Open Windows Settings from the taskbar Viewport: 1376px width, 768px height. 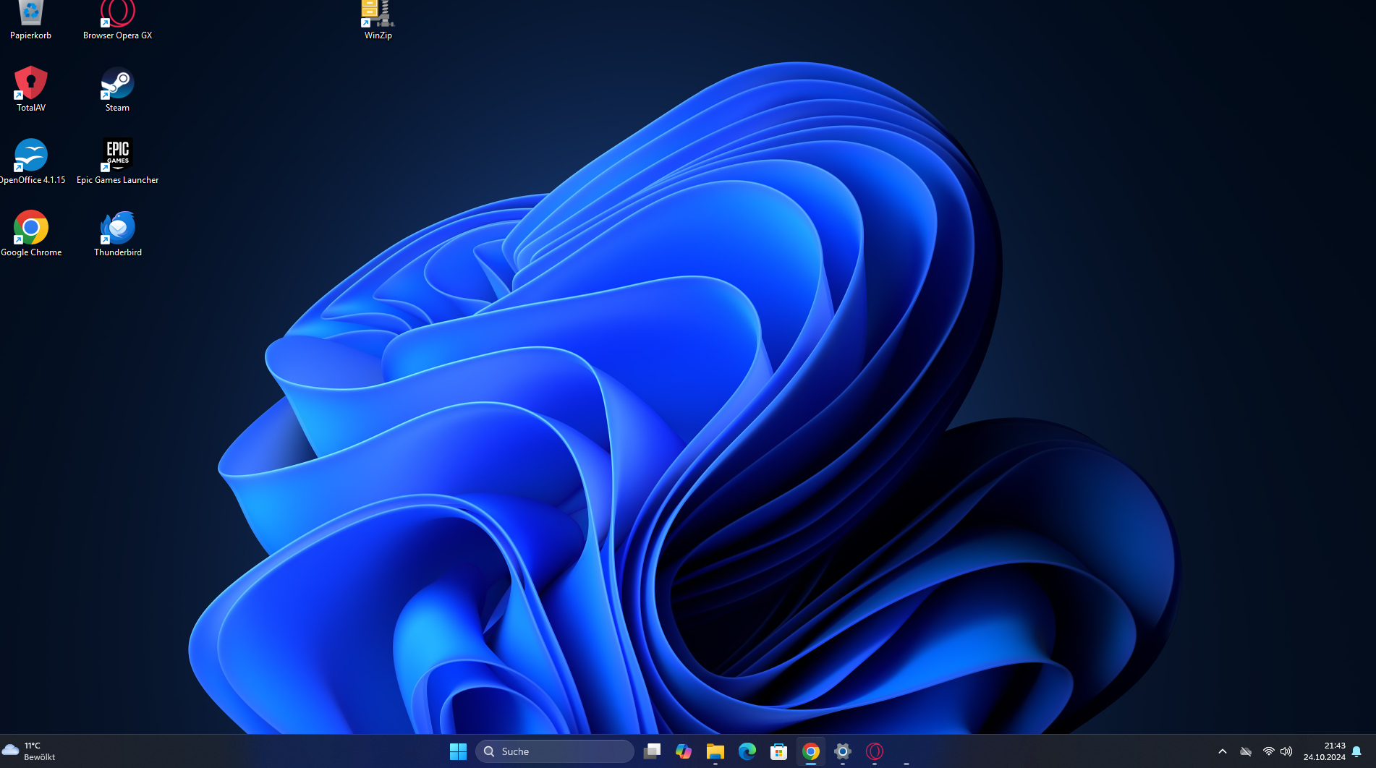tap(841, 751)
